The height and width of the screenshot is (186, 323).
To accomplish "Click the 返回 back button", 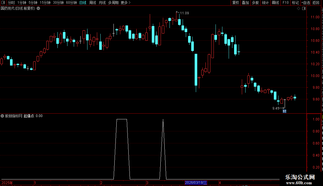I will coord(316,3).
